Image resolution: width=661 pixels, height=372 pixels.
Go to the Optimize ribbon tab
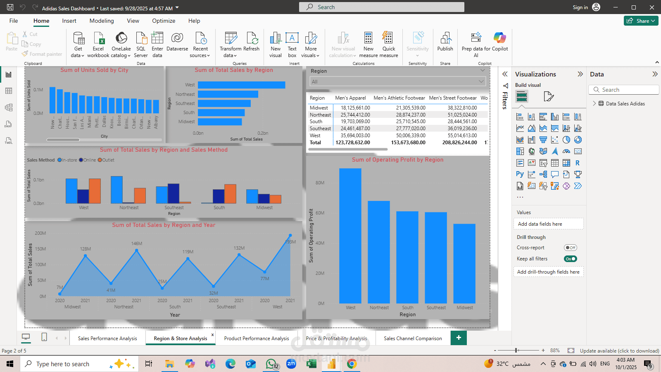click(x=164, y=21)
